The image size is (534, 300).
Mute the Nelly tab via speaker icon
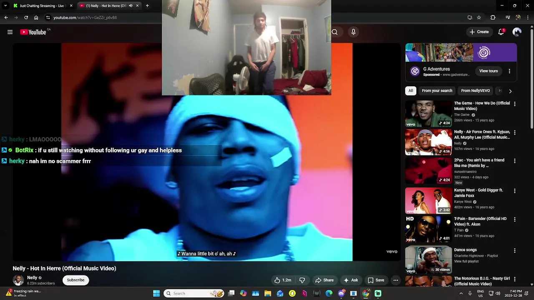131,6
